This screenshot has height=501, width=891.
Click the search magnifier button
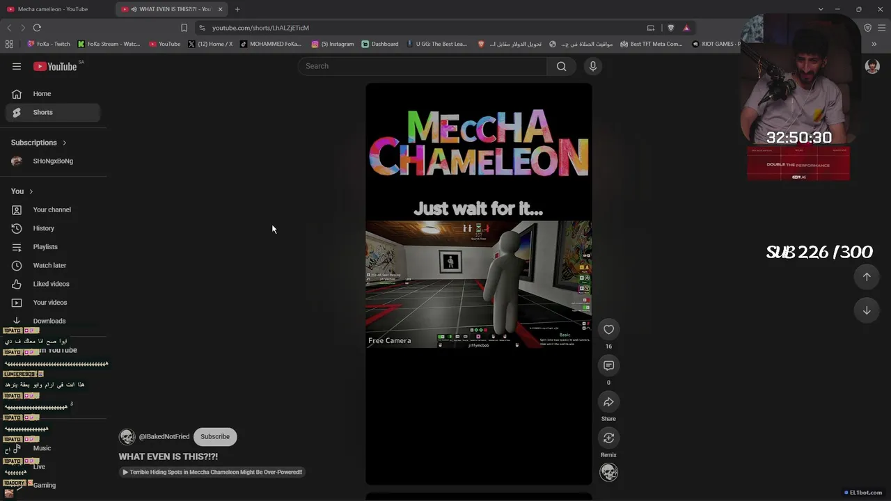pos(561,66)
